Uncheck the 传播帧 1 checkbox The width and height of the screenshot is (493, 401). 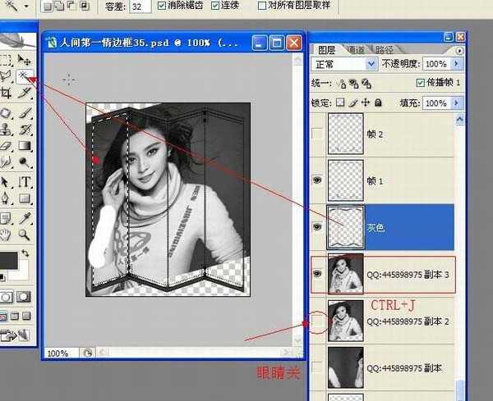(422, 84)
